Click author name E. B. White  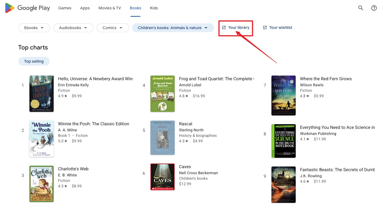tap(67, 175)
